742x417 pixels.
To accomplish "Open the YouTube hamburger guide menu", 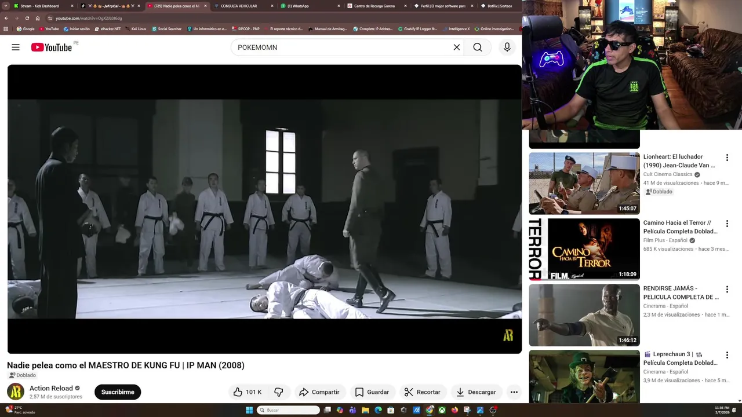I will tap(16, 47).
